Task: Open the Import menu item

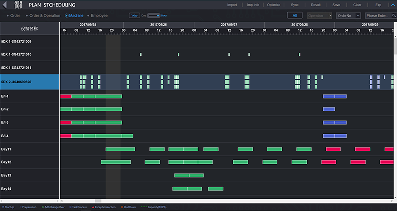Action: 232,5
